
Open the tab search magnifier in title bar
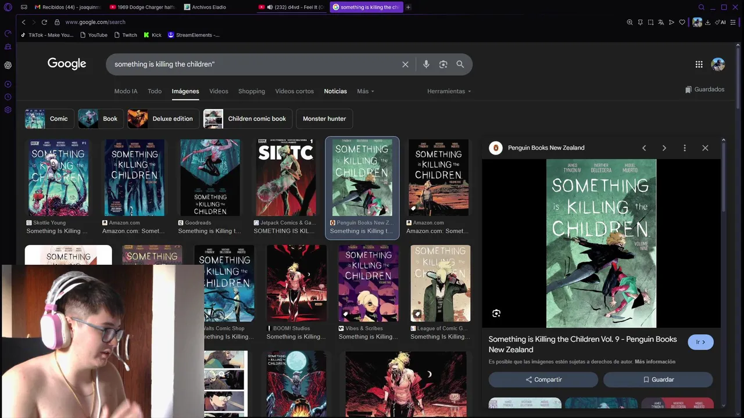tap(702, 7)
